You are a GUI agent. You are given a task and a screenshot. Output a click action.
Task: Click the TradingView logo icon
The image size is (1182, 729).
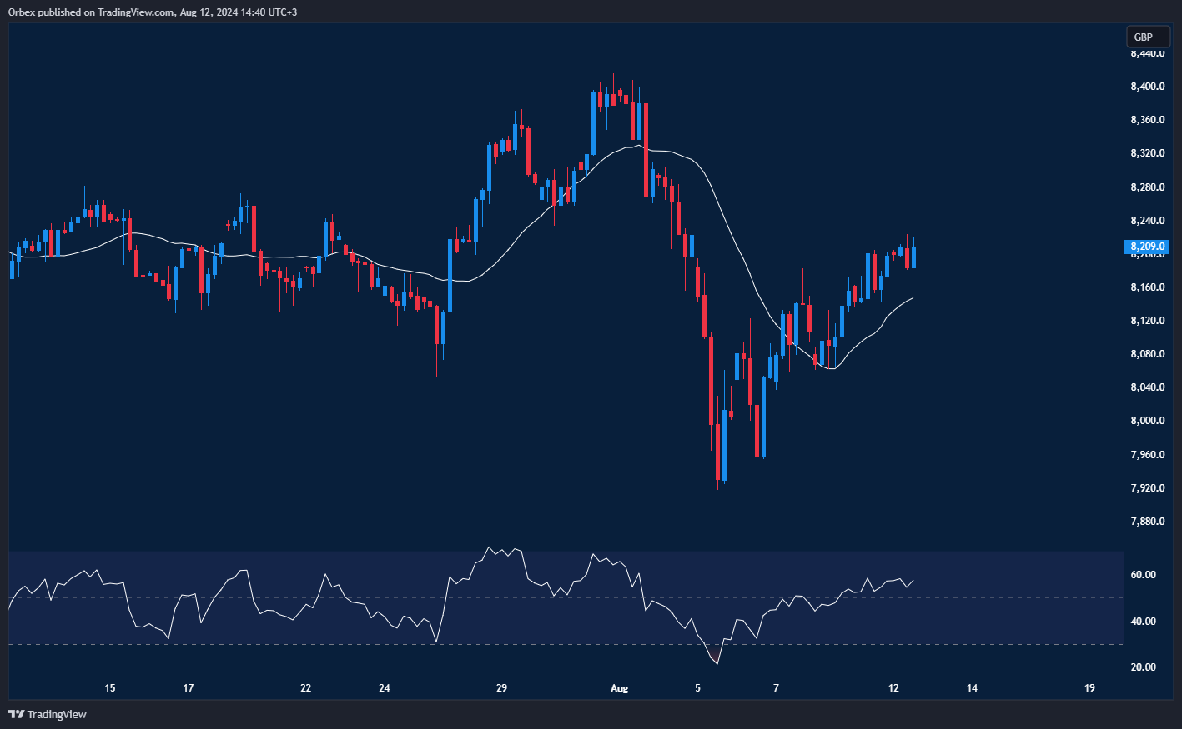click(16, 714)
